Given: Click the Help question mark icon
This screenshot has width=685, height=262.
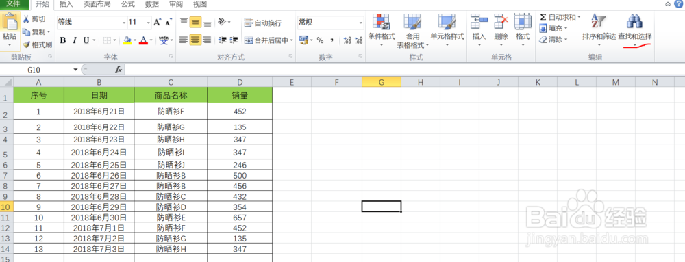Looking at the screenshot, I should 678,4.
